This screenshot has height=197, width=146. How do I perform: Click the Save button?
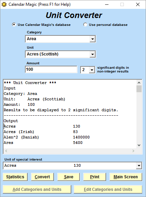[69, 177]
